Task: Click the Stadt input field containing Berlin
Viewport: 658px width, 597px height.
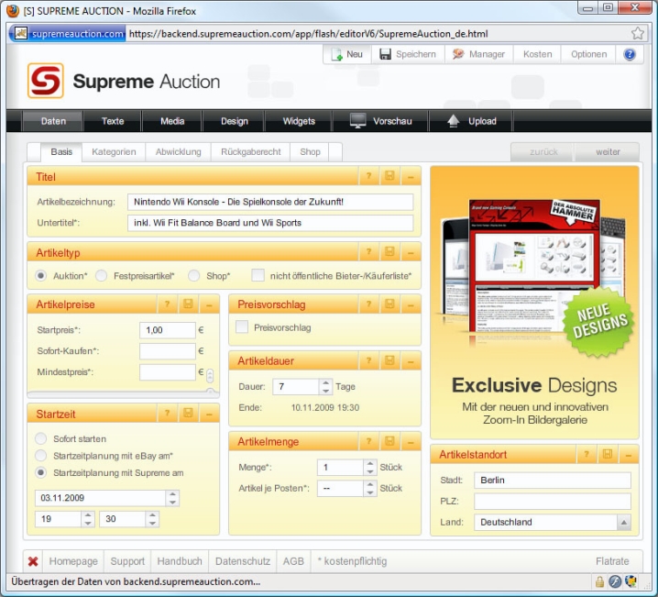Action: [x=552, y=481]
